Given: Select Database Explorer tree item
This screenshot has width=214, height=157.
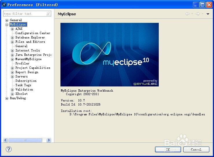Looking at the screenshot, I should pos(30,37).
